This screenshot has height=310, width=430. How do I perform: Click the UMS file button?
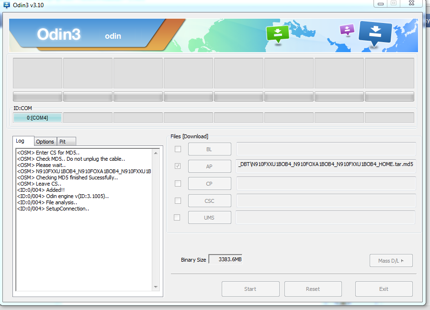(210, 217)
